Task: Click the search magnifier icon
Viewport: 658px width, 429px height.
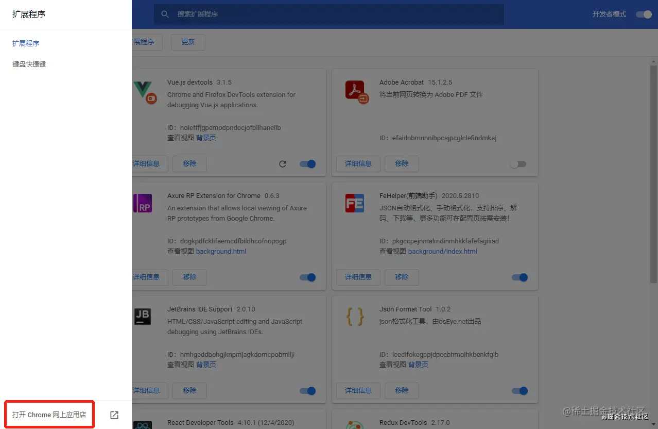Action: pos(165,14)
